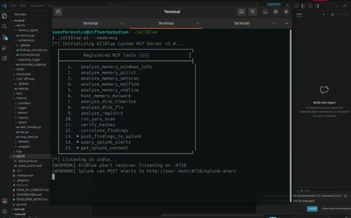The width and height of the screenshot is (351, 218).
Task: Open the Explorer view in the activity bar
Action: click(x=4, y=16)
